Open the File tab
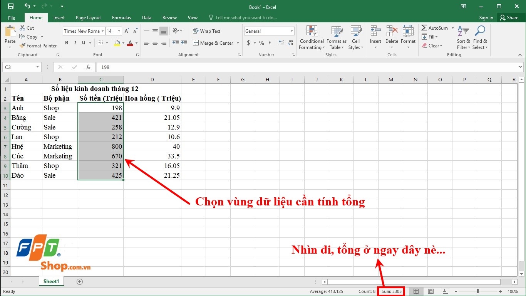Viewport: 526px width, 296px height. (12, 18)
